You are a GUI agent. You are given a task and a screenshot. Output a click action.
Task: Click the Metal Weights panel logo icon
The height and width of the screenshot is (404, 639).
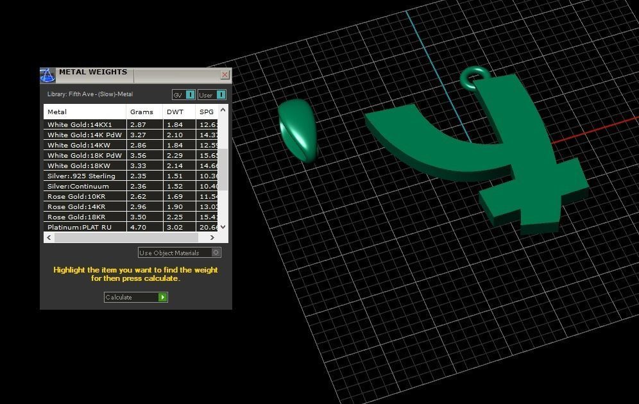pos(47,75)
